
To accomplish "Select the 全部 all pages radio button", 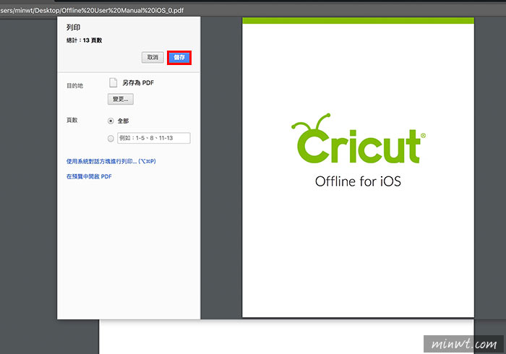I will click(x=111, y=121).
